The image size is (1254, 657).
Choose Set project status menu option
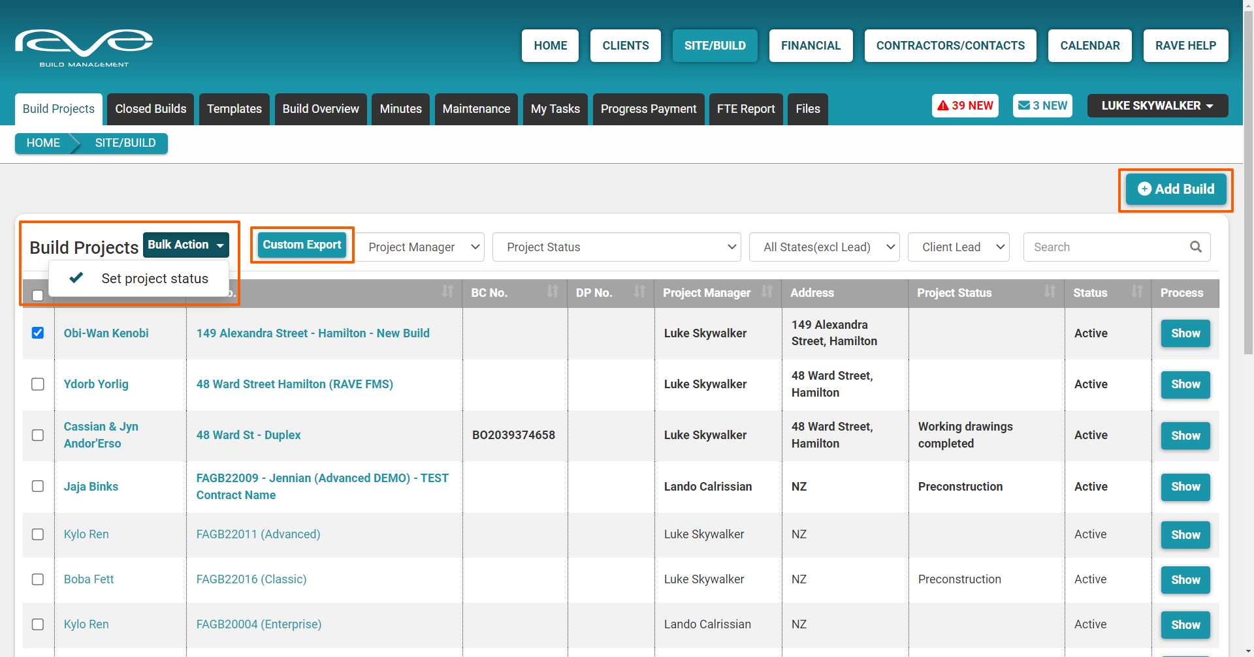[154, 279]
